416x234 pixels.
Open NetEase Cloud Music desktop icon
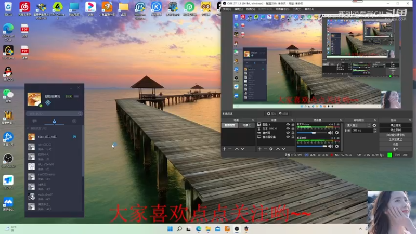coord(24,8)
